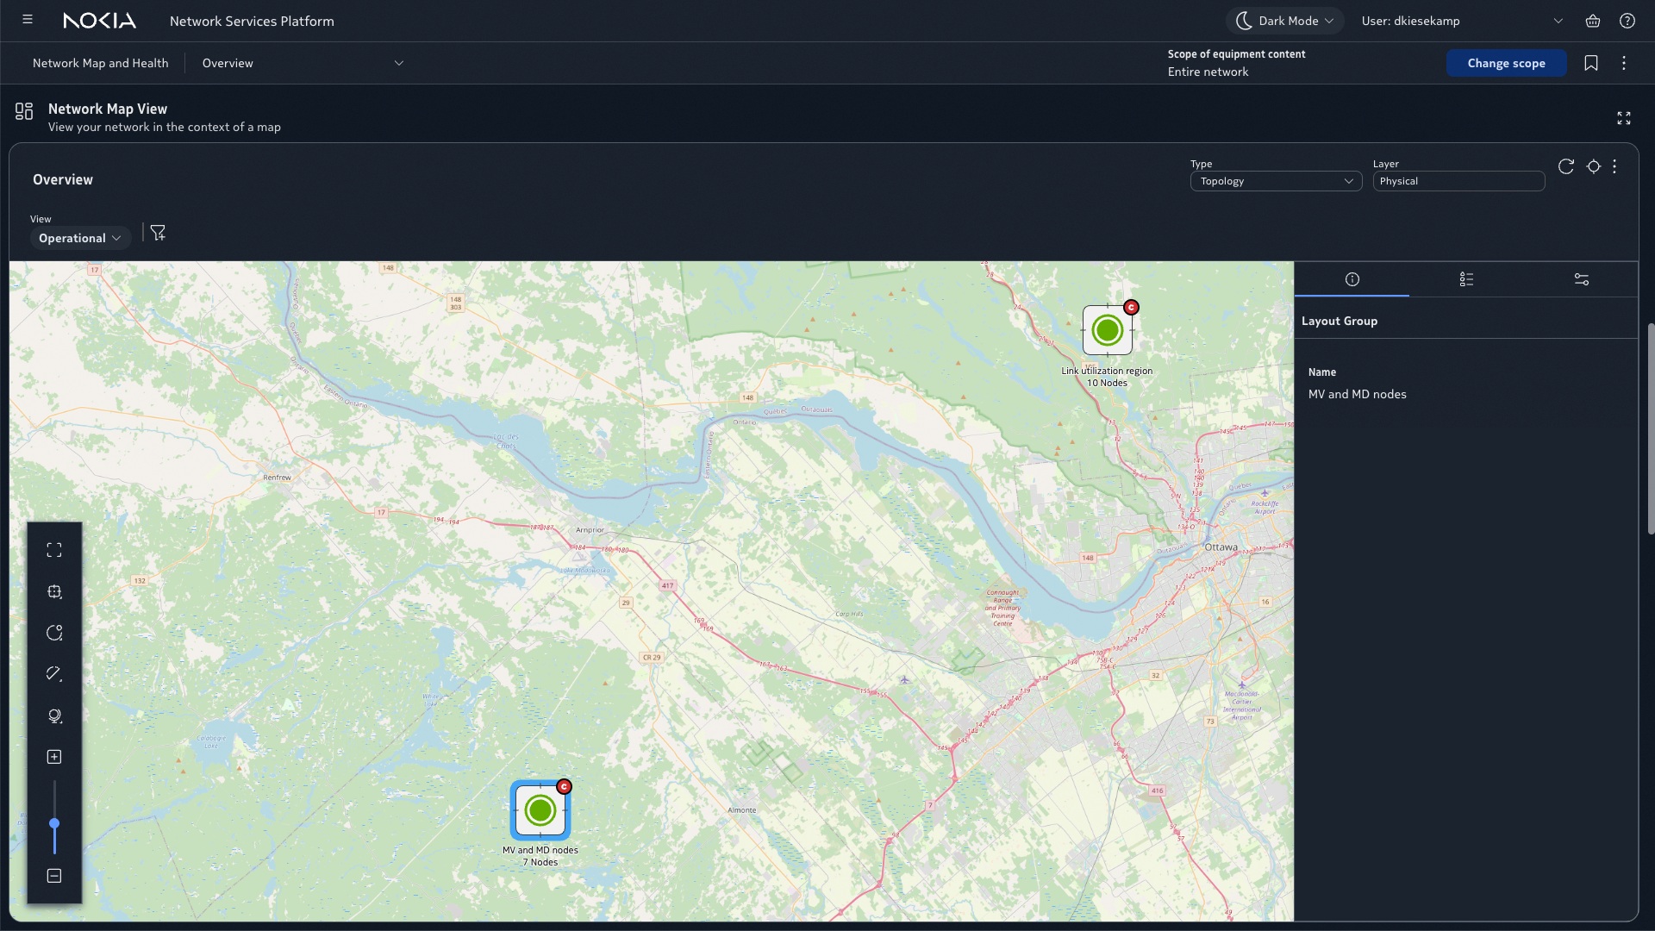Click the map zoom level slider
The height and width of the screenshot is (931, 1655).
pyautogui.click(x=54, y=823)
